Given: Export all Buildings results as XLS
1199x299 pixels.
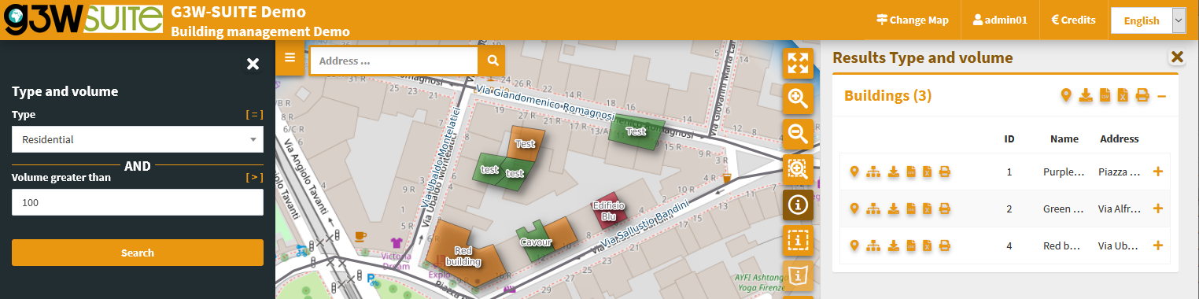Looking at the screenshot, I should [1123, 95].
